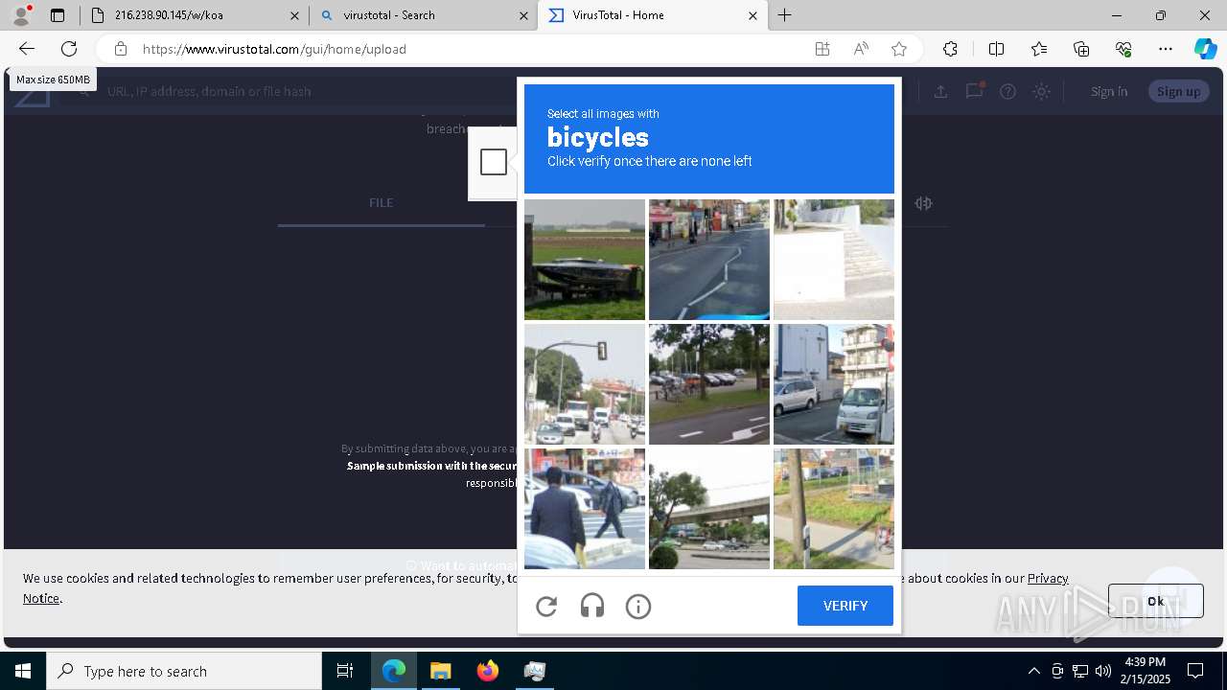Select the captcha tile with traffic light
1227x690 pixels.
tap(585, 384)
